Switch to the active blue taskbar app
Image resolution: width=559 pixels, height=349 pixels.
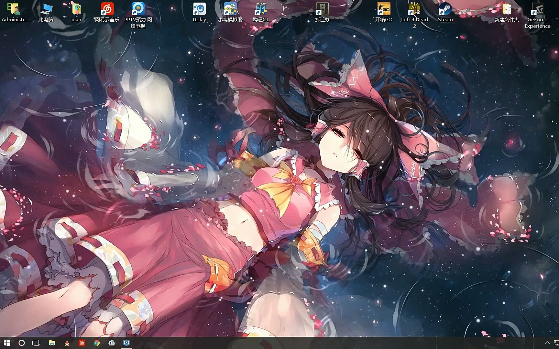[126, 343]
